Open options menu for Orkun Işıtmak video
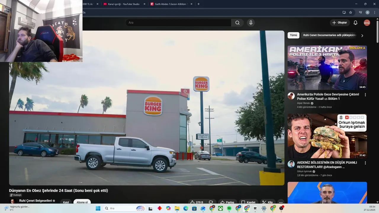 click(365, 163)
